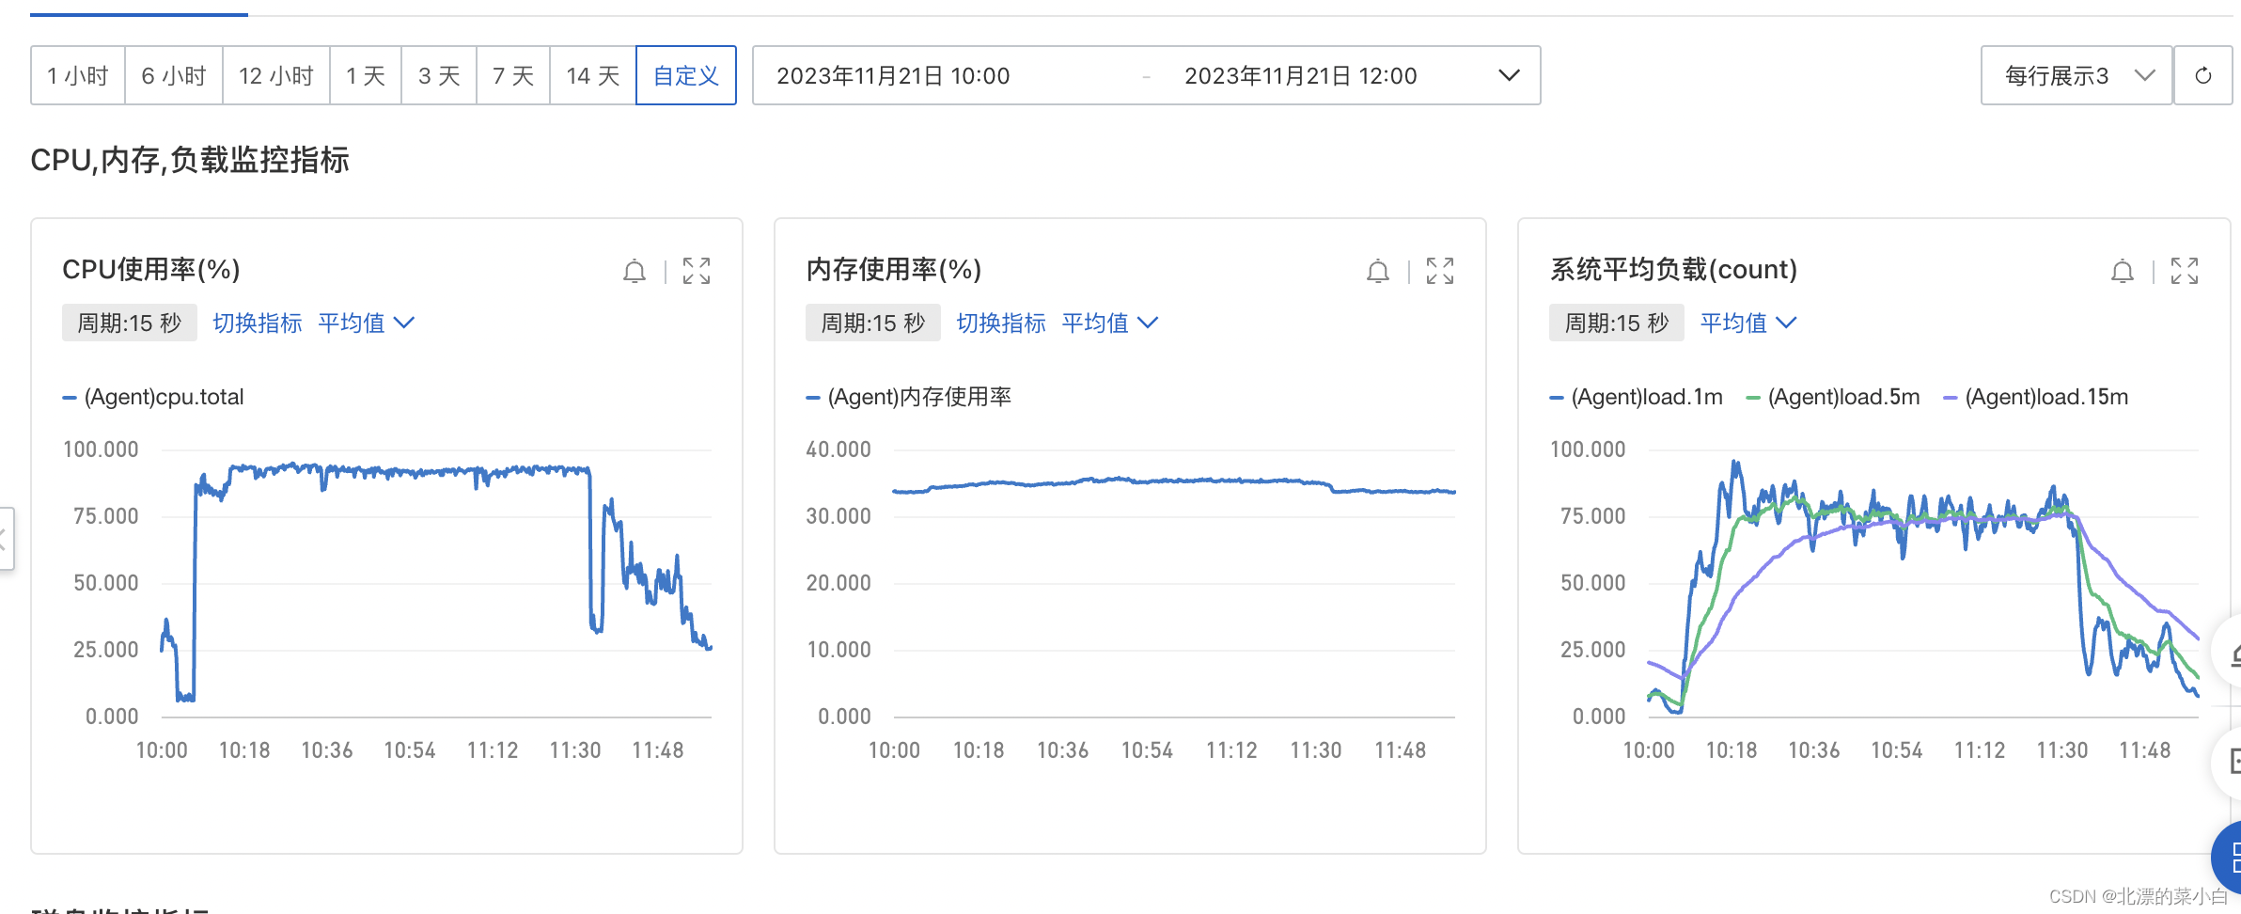Click the end date 2023年11月21日 12:00 field
2241x914 pixels.
click(1300, 75)
